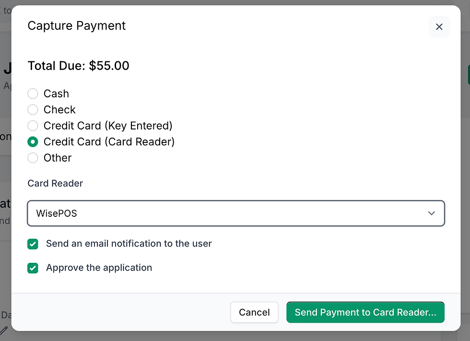
Task: Click the 'Approve the application' label text
Action: 99,268
